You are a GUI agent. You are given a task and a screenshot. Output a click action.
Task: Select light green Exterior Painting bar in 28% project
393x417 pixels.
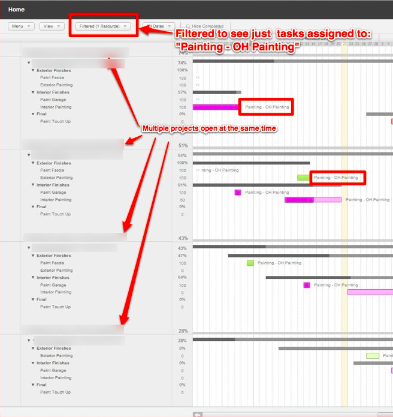click(373, 356)
